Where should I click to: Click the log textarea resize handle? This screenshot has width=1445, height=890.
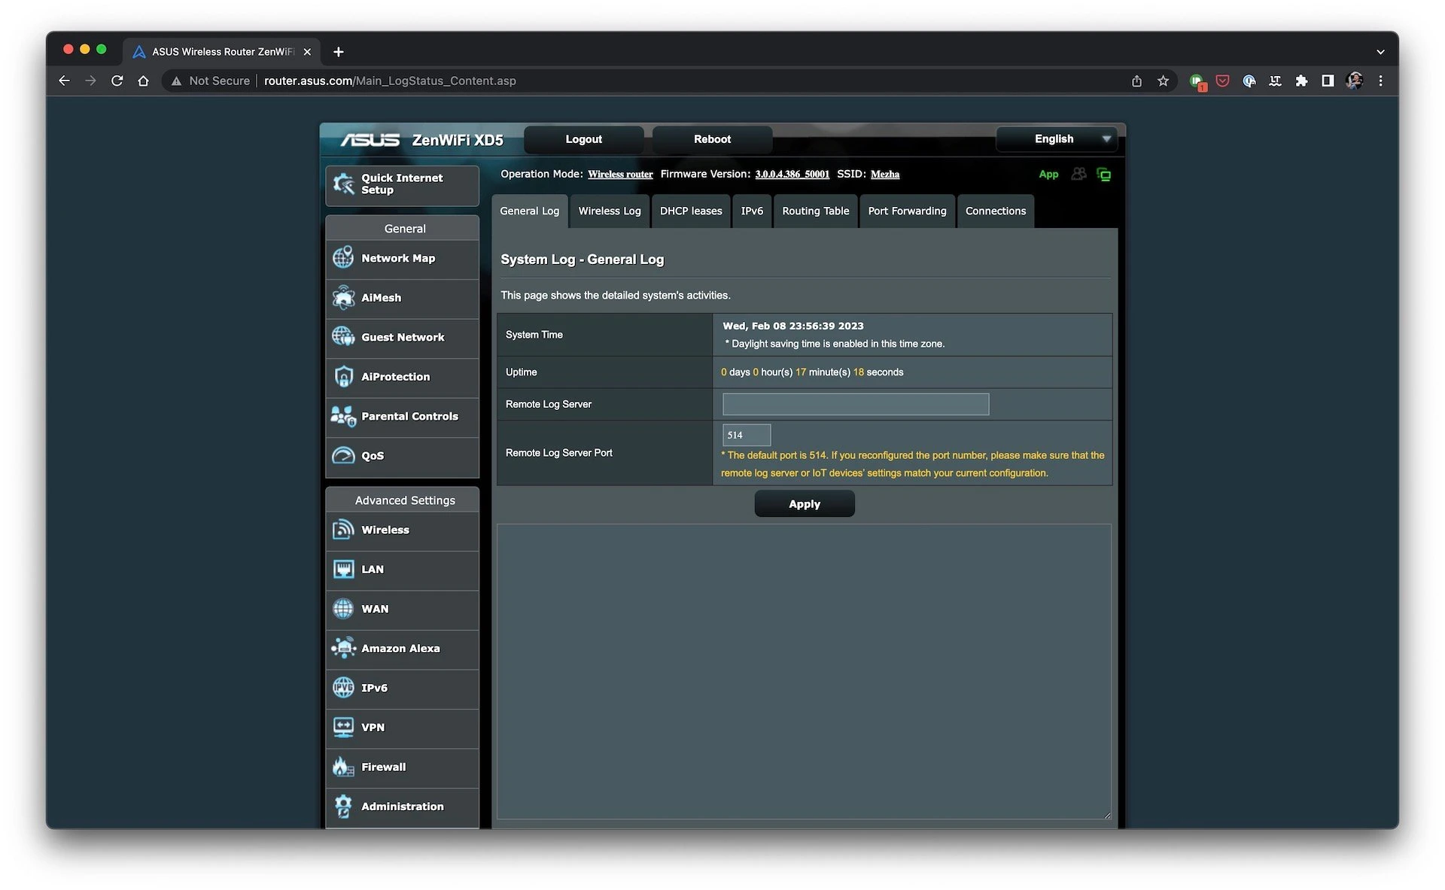[1107, 815]
